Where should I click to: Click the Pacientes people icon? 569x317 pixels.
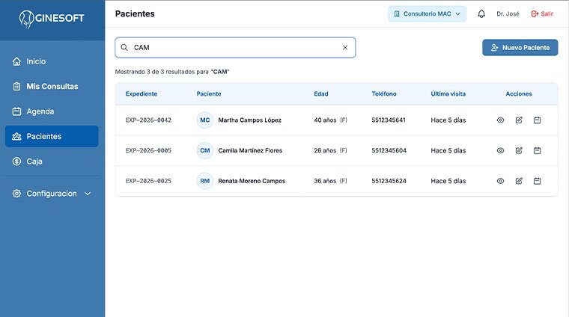click(16, 136)
